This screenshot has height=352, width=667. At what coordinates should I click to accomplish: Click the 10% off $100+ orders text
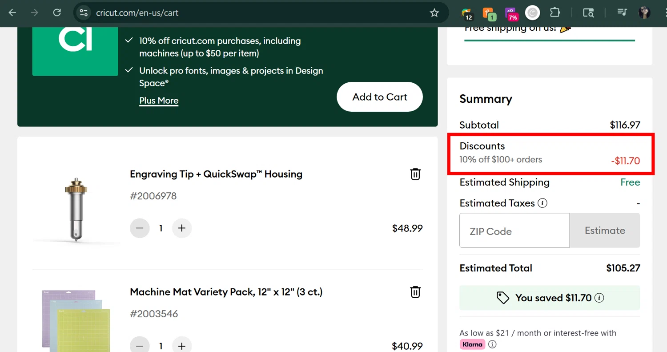(x=501, y=159)
